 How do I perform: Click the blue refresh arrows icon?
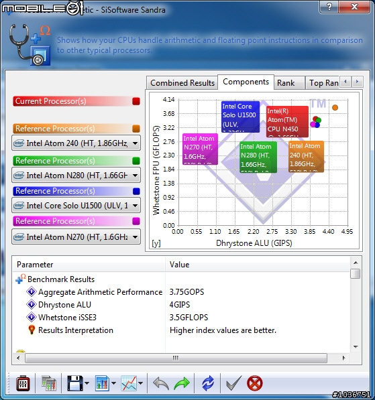pos(208,383)
